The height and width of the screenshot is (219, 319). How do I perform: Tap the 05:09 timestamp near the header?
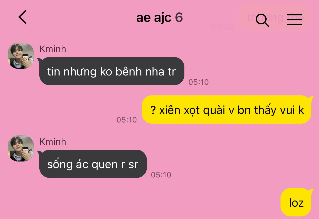[x=222, y=27]
